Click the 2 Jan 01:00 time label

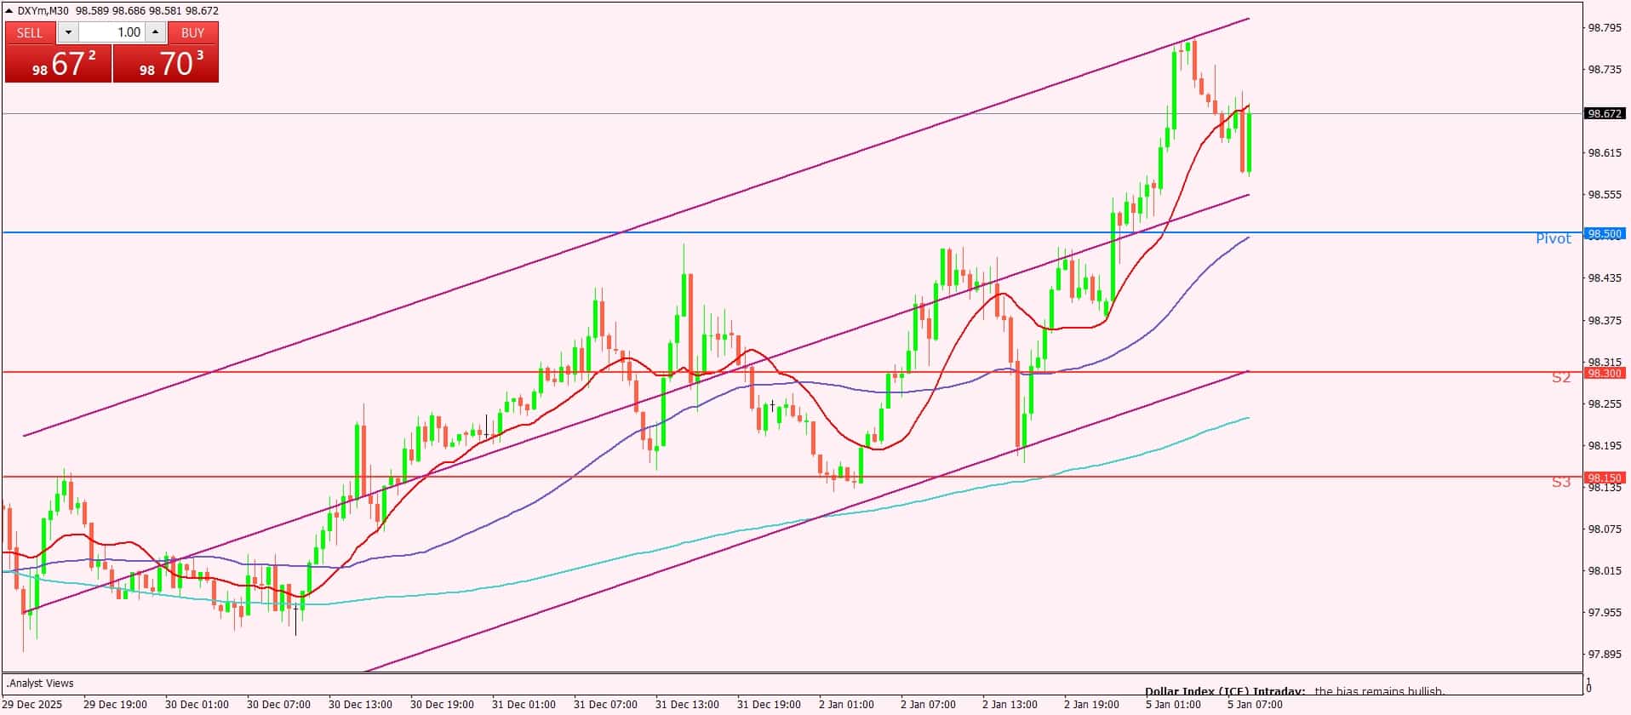[847, 705]
